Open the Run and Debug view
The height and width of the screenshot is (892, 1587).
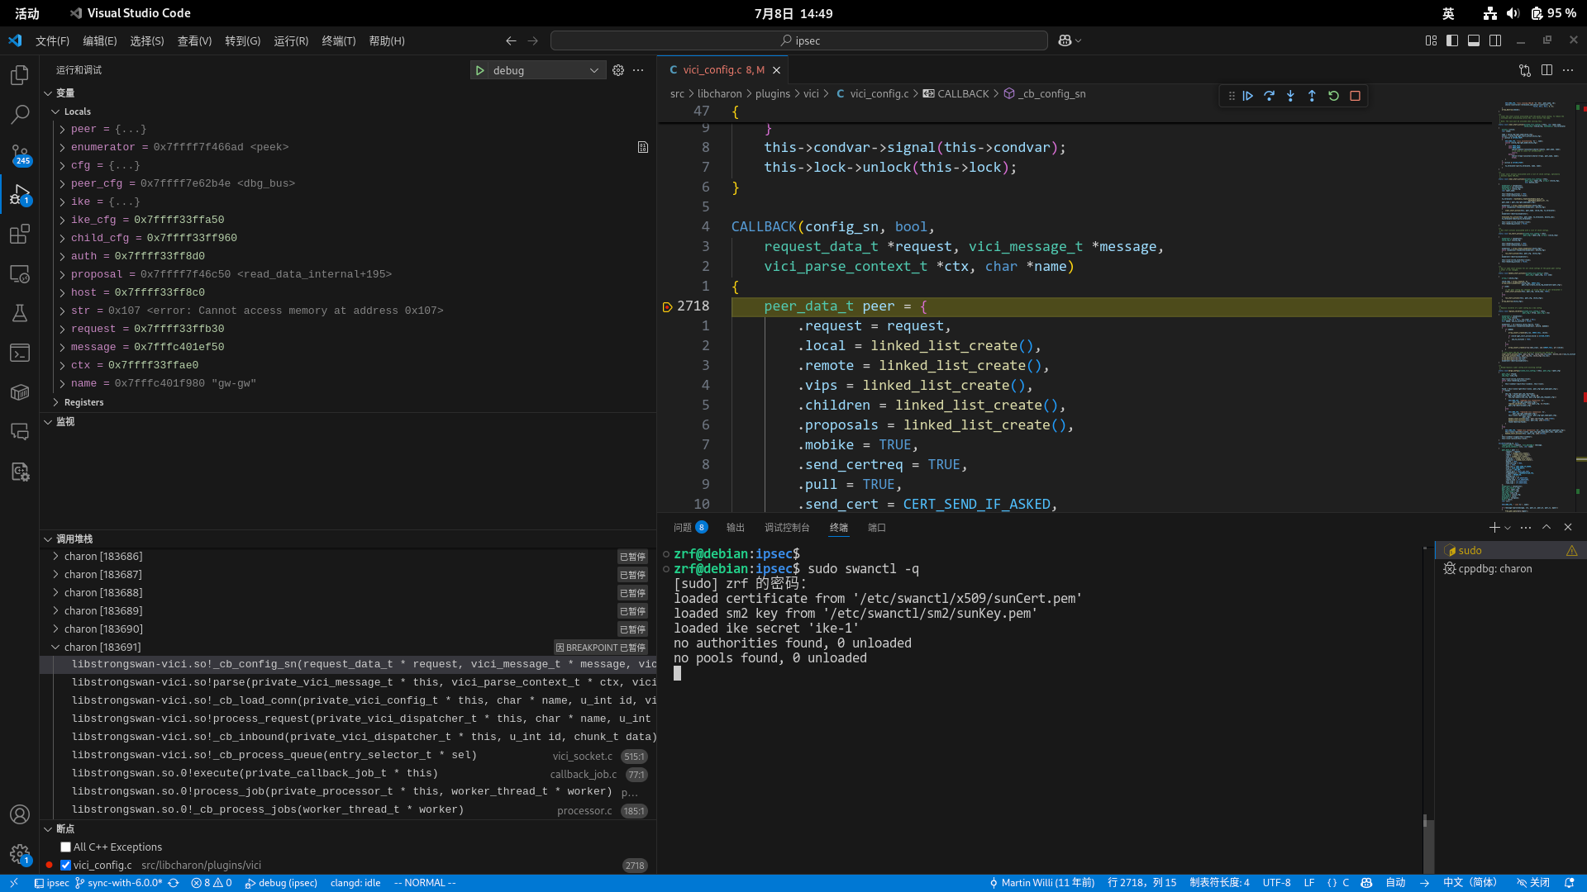tap(20, 194)
